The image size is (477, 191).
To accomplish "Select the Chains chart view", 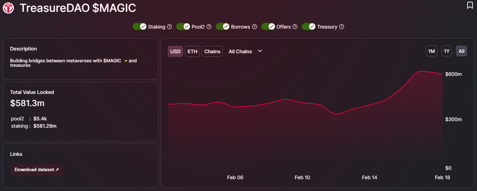I will click(212, 51).
